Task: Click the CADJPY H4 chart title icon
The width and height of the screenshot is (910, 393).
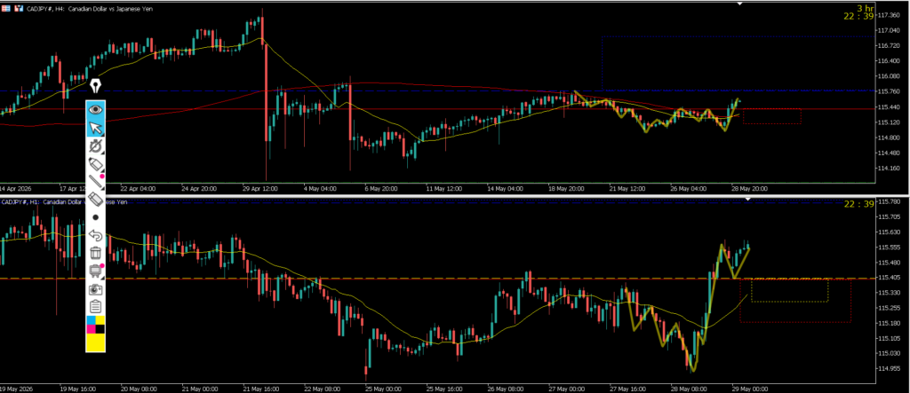Action: [x=6, y=9]
